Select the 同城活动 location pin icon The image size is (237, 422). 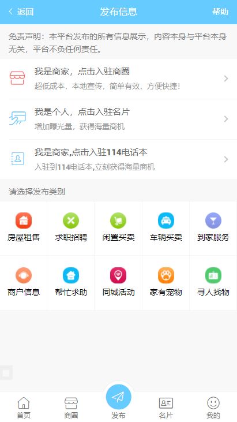[118, 275]
